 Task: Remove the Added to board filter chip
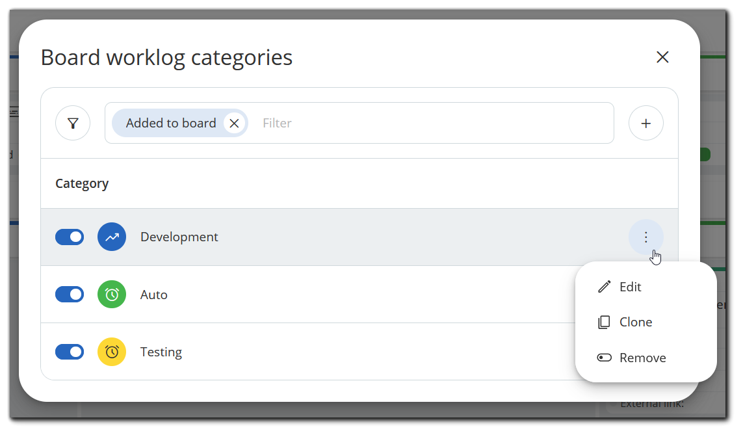pyautogui.click(x=234, y=123)
